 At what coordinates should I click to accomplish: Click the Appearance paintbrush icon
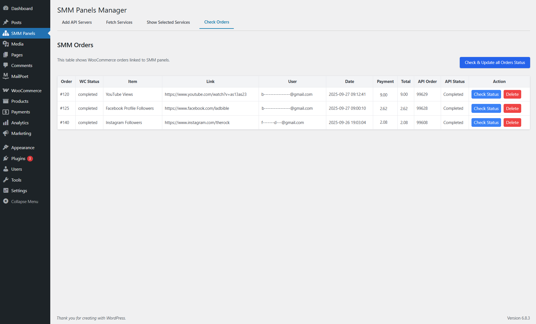click(6, 147)
